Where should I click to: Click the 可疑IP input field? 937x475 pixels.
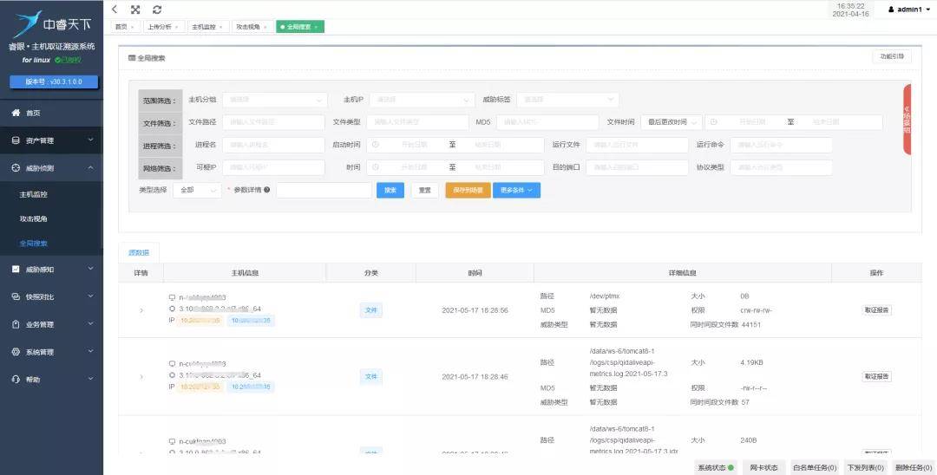pos(273,167)
